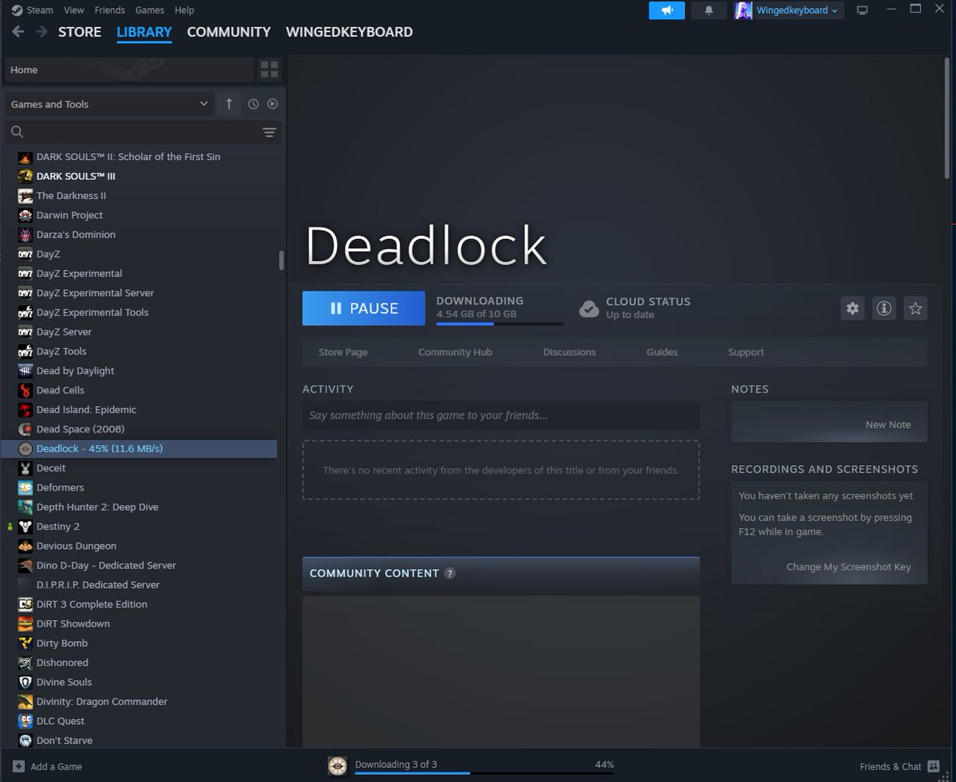The width and height of the screenshot is (956, 782).
Task: Click the game list scrollbar
Action: (x=281, y=260)
